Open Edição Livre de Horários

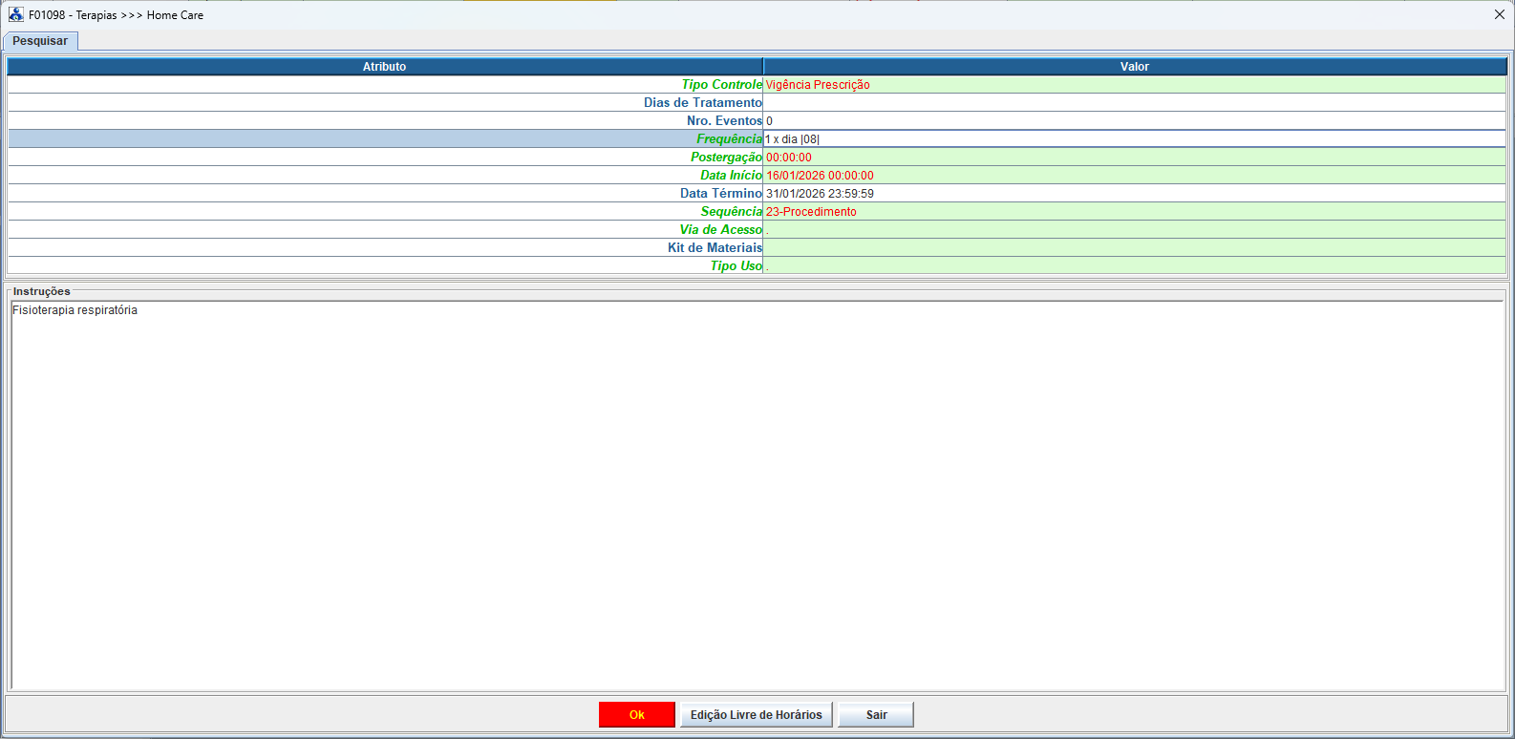point(756,715)
